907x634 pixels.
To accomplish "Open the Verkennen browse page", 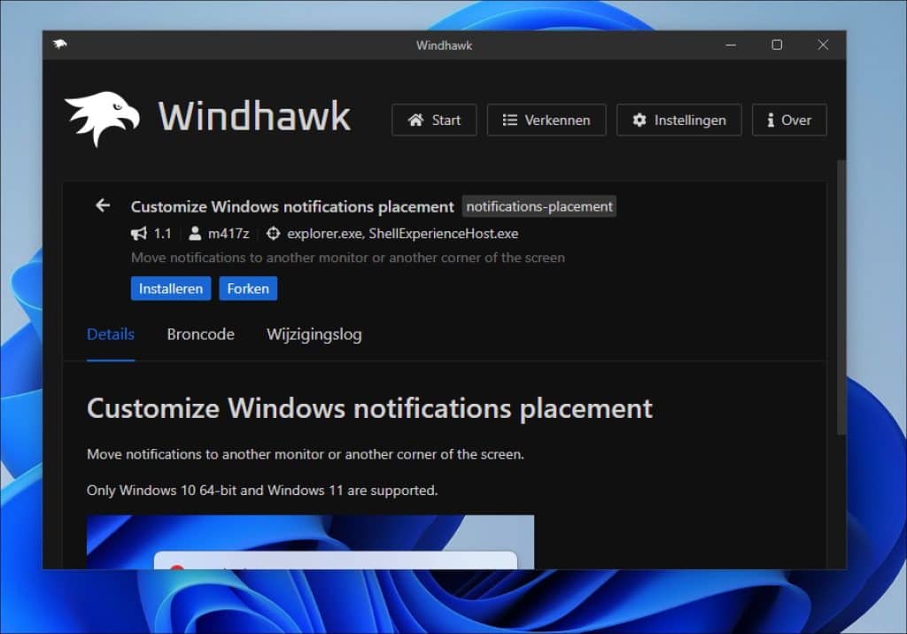I will coord(546,120).
